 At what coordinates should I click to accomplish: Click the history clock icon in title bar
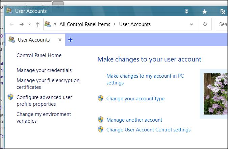[x=223, y=11]
